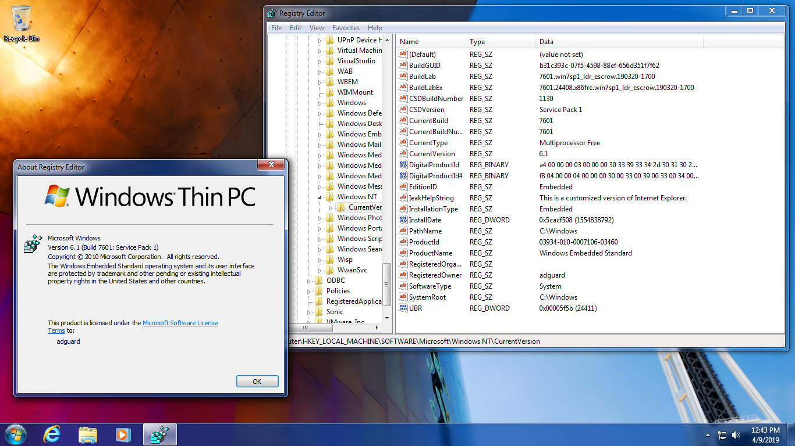Screen dimensions: 795x446
Task: Click the tree pane scroll down arrow
Action: tap(387, 318)
